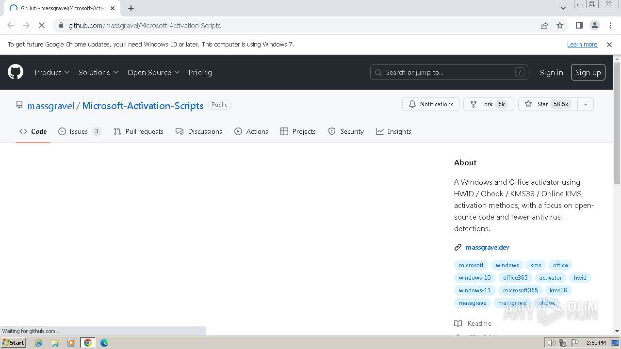Select the windows topic tag

(x=507, y=265)
